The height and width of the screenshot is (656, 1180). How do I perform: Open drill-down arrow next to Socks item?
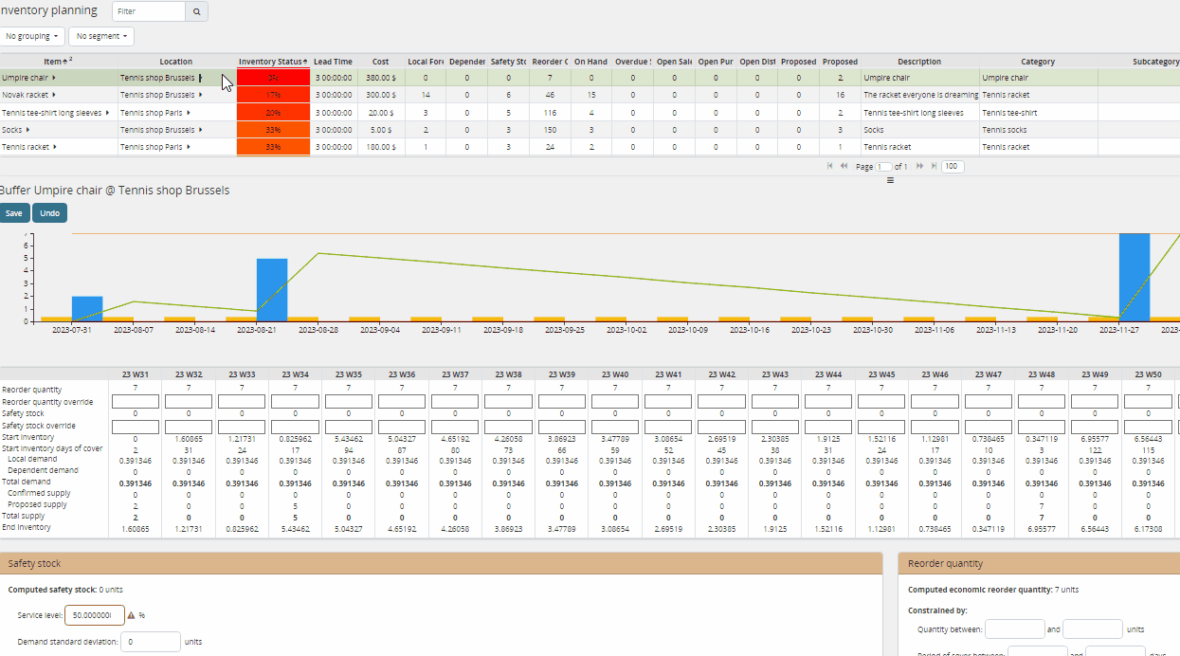(x=27, y=129)
